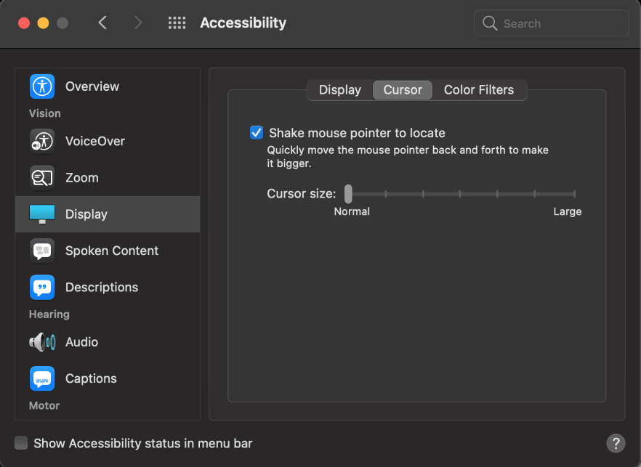Uncheck Shake mouse pointer to locate
641x467 pixels.
point(257,133)
